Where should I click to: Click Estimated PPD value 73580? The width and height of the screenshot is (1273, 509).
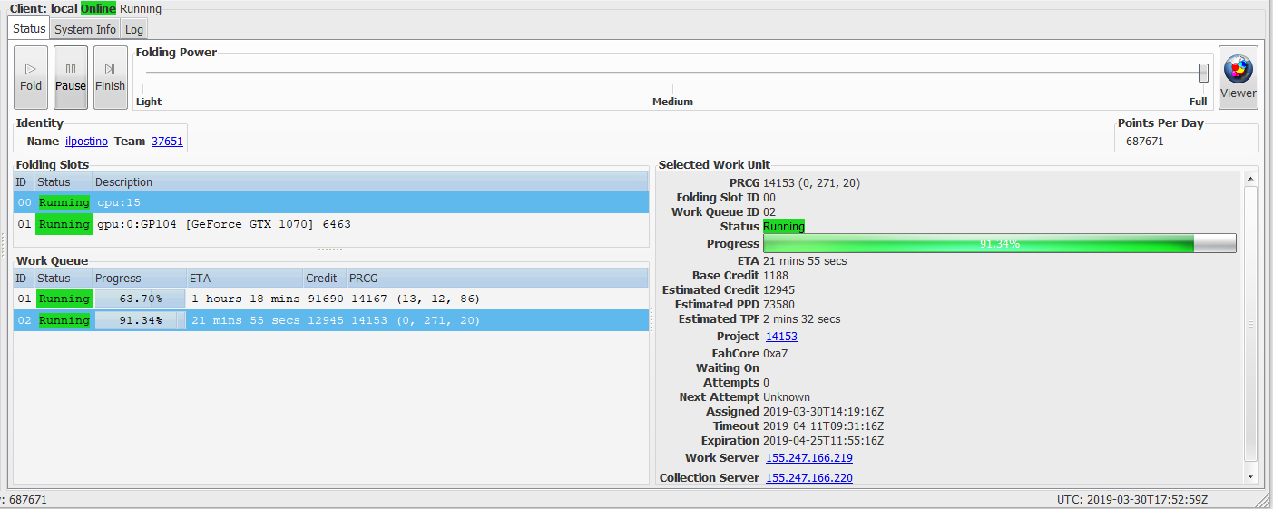(x=778, y=305)
